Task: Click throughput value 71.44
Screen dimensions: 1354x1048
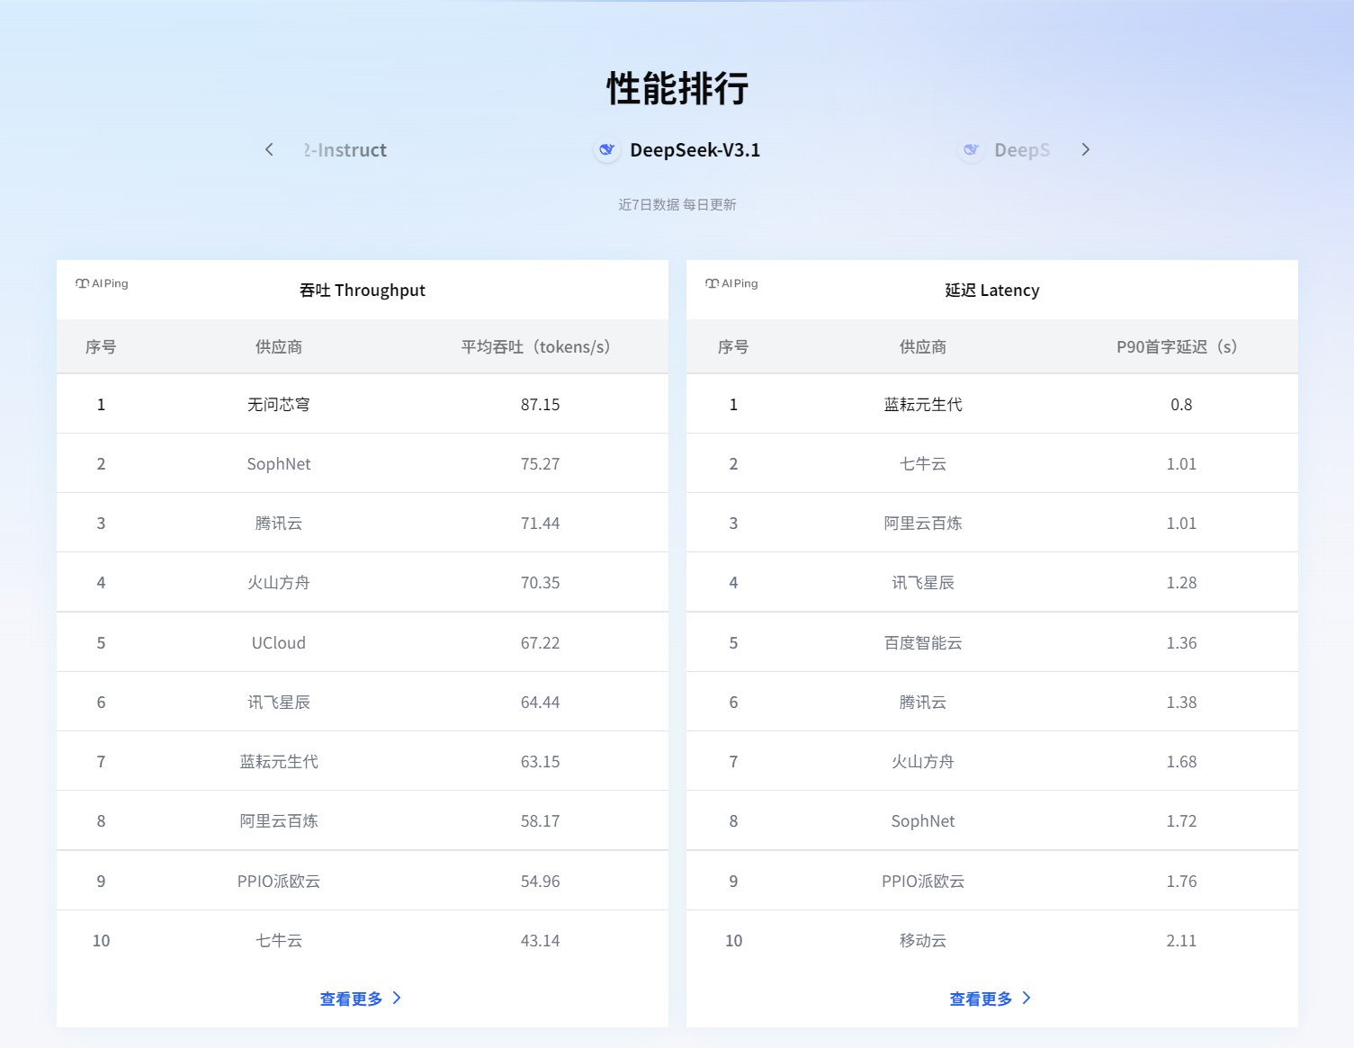Action: (540, 524)
